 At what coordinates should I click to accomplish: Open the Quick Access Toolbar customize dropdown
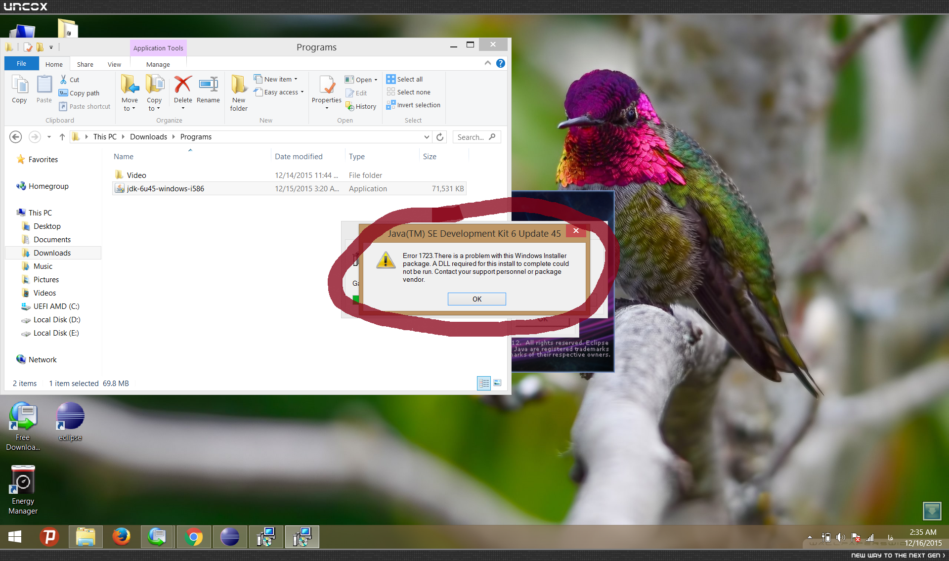[x=51, y=47]
